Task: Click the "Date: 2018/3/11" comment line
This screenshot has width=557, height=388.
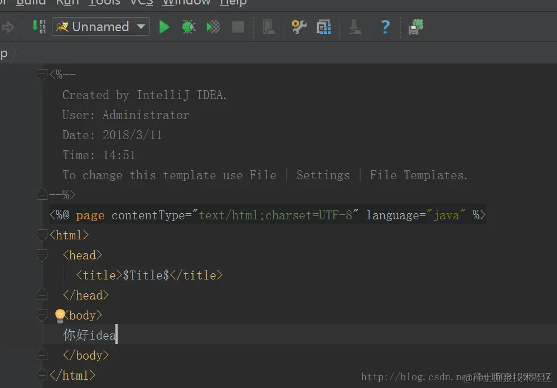Action: point(112,135)
